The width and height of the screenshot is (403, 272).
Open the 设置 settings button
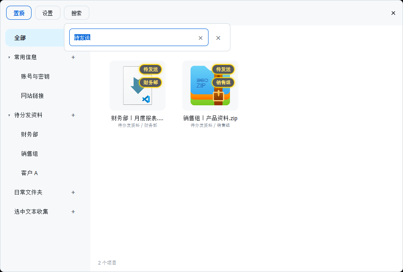click(x=48, y=13)
